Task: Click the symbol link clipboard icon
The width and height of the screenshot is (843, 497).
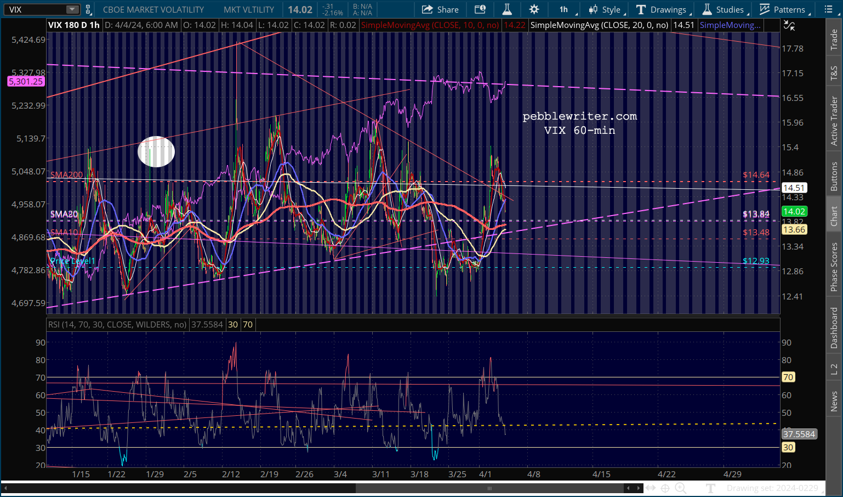Action: (88, 9)
